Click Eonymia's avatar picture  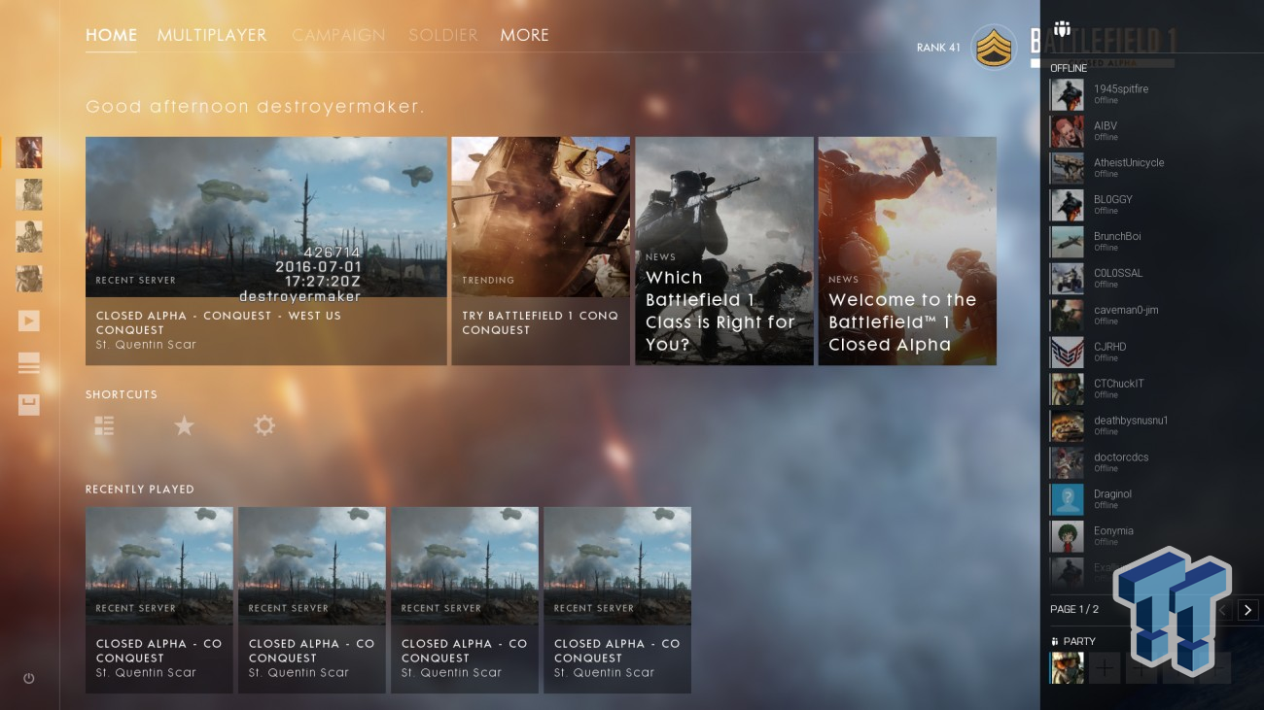1067,537
